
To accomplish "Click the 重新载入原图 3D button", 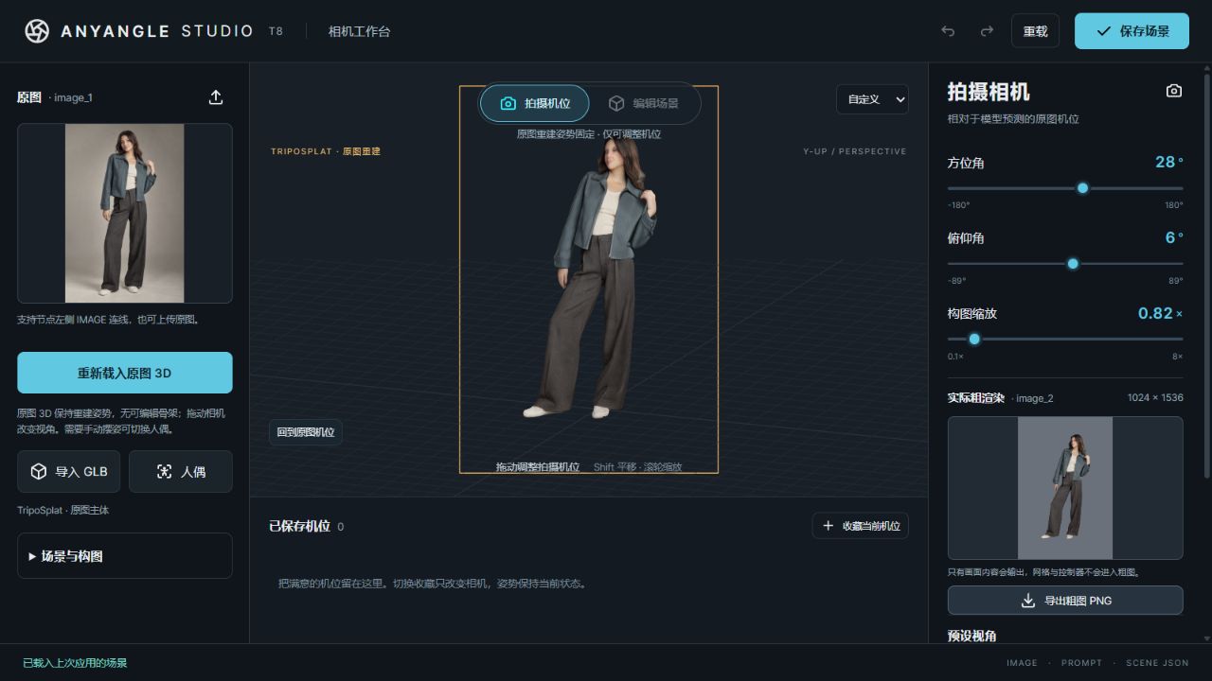I will pyautogui.click(x=125, y=373).
